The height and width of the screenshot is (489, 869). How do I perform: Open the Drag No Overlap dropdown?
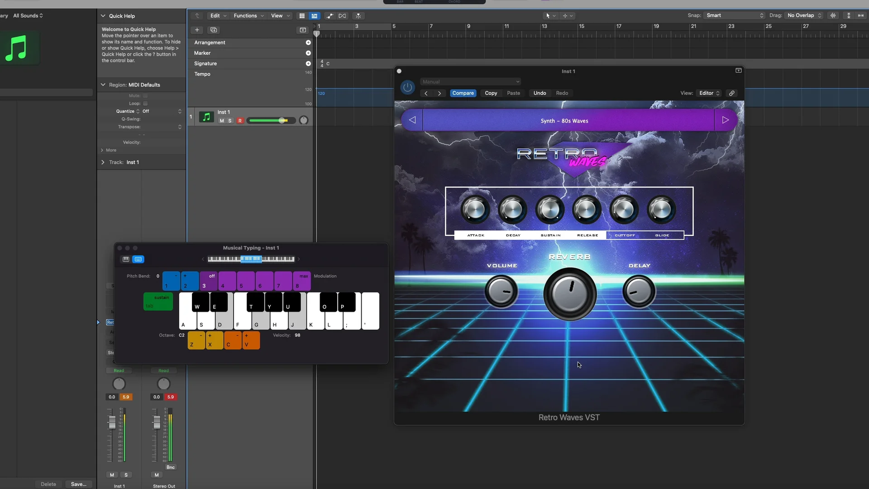tap(804, 15)
